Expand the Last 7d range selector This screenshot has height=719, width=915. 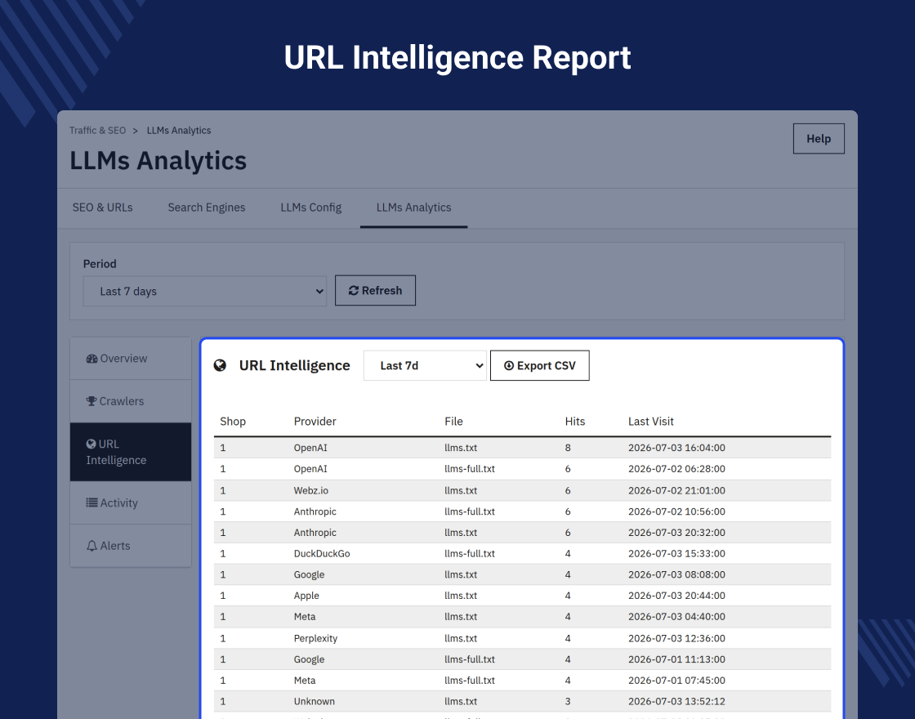[x=425, y=365]
